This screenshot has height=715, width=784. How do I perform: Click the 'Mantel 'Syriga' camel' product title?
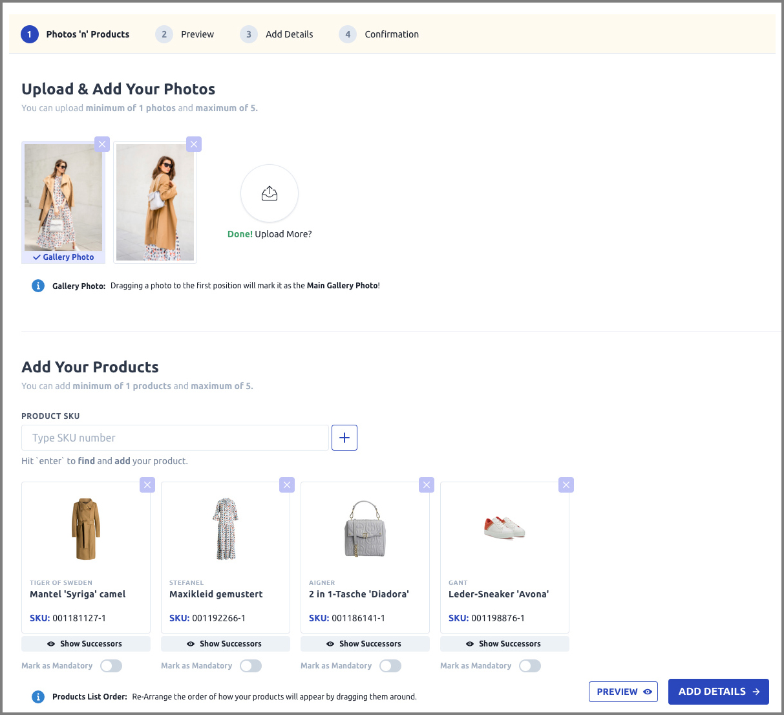click(78, 594)
